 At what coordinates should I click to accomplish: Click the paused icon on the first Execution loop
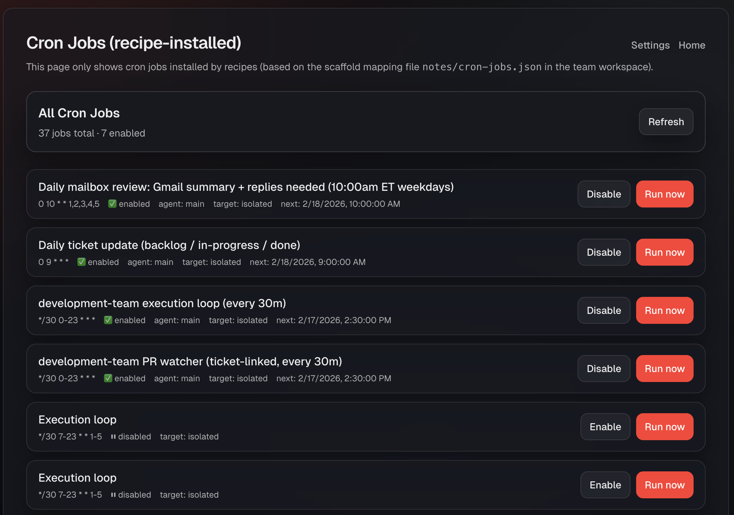coord(113,437)
